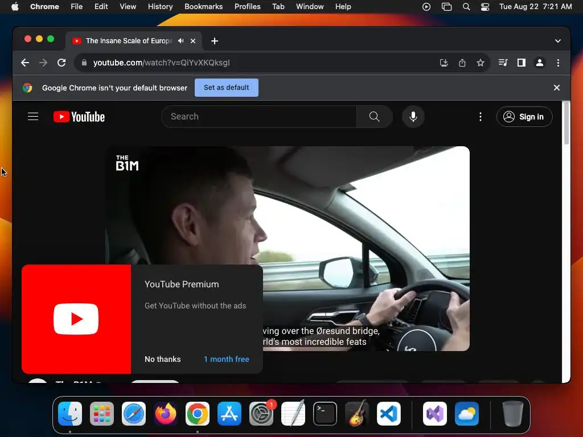Open the File menu
This screenshot has width=583, height=437.
(x=77, y=7)
